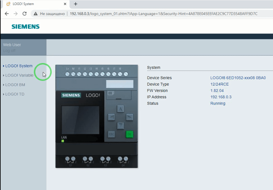Expand the LOGO! TD menu entry
273x190 pixels.
15,94
